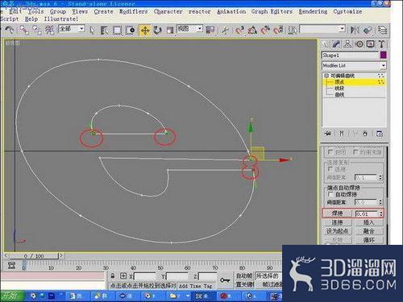Open Select by Name dialog icon

click(104, 30)
